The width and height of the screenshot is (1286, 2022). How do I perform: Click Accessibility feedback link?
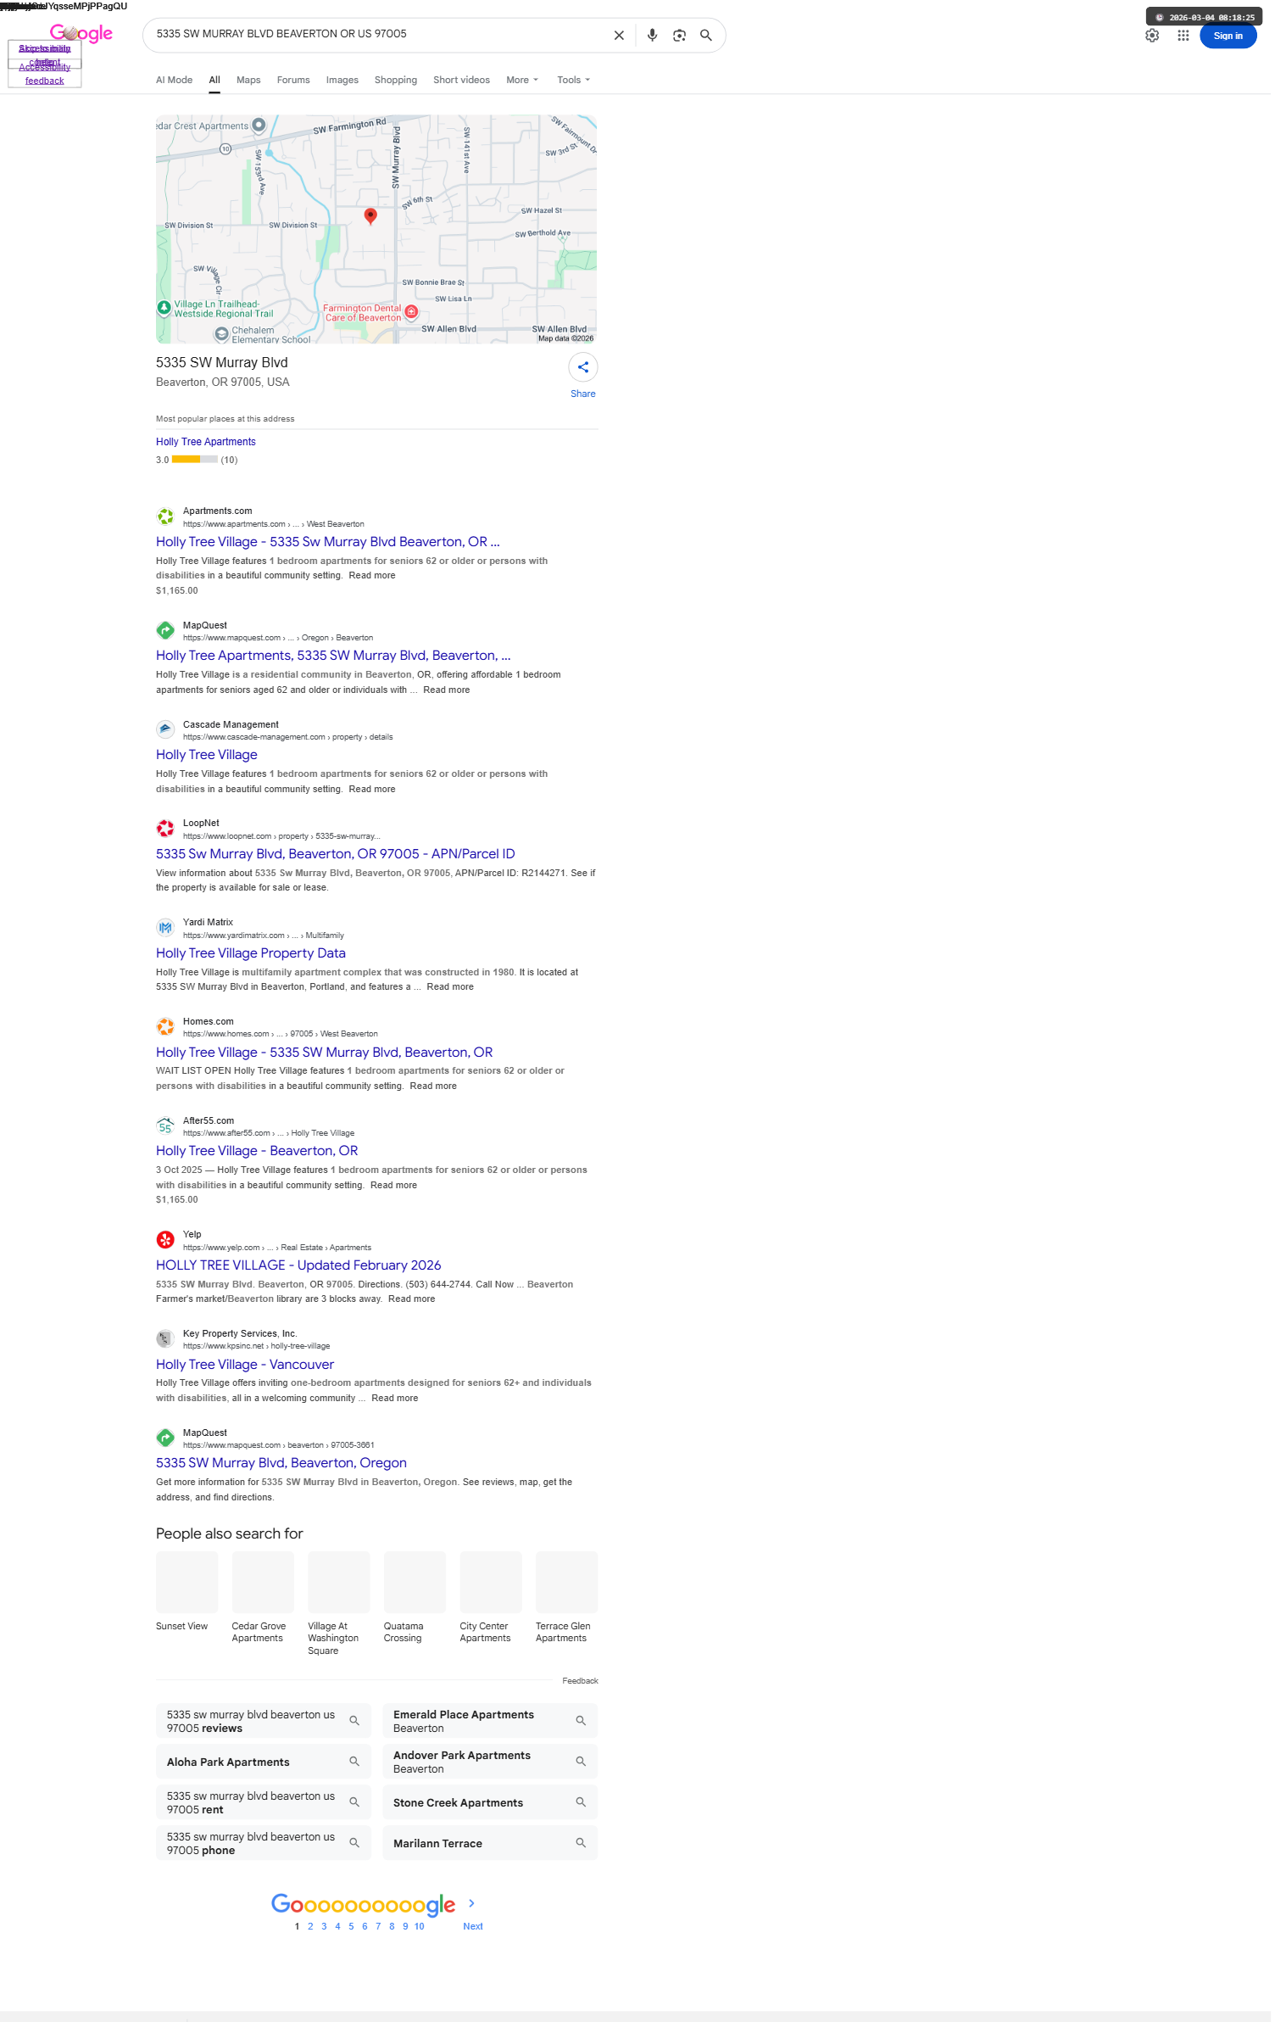(45, 74)
